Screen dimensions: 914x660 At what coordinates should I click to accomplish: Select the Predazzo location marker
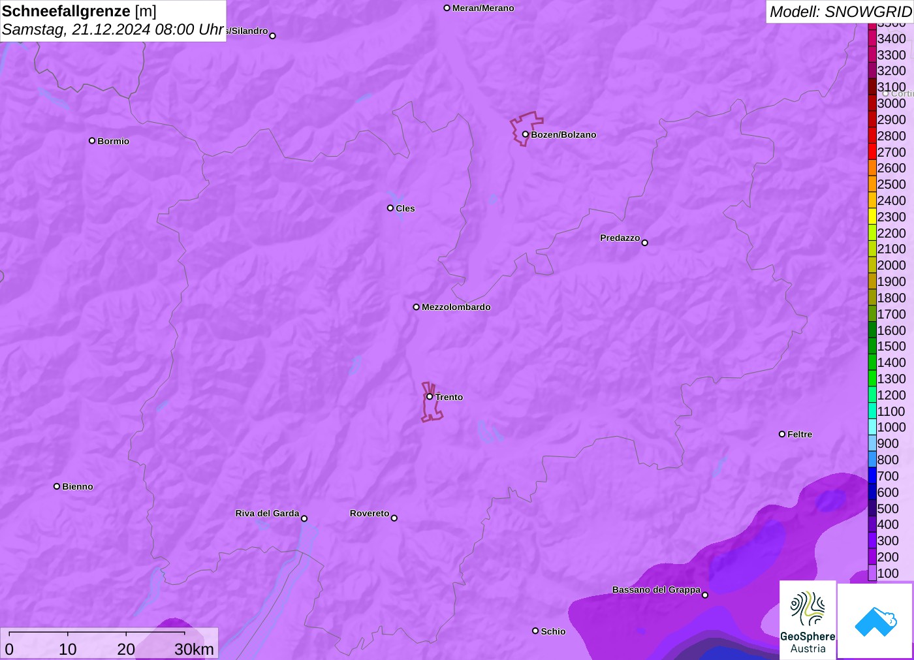pyautogui.click(x=645, y=243)
